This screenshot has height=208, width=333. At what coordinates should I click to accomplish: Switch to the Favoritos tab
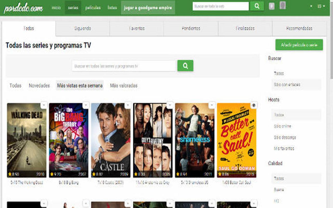[137, 29]
